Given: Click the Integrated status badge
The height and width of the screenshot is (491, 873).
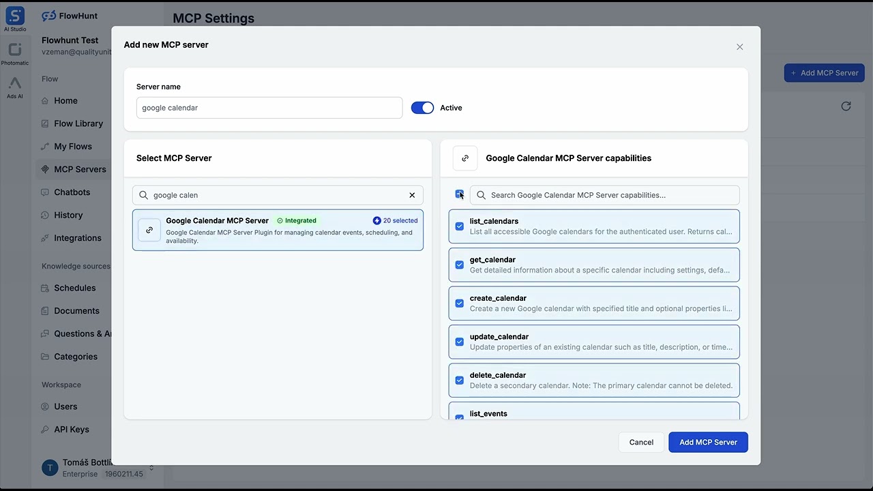Looking at the screenshot, I should [297, 221].
